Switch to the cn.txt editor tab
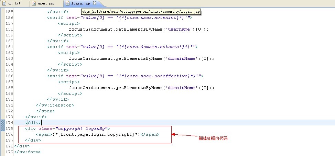Viewport: 335px width, 156px height. [14, 3]
